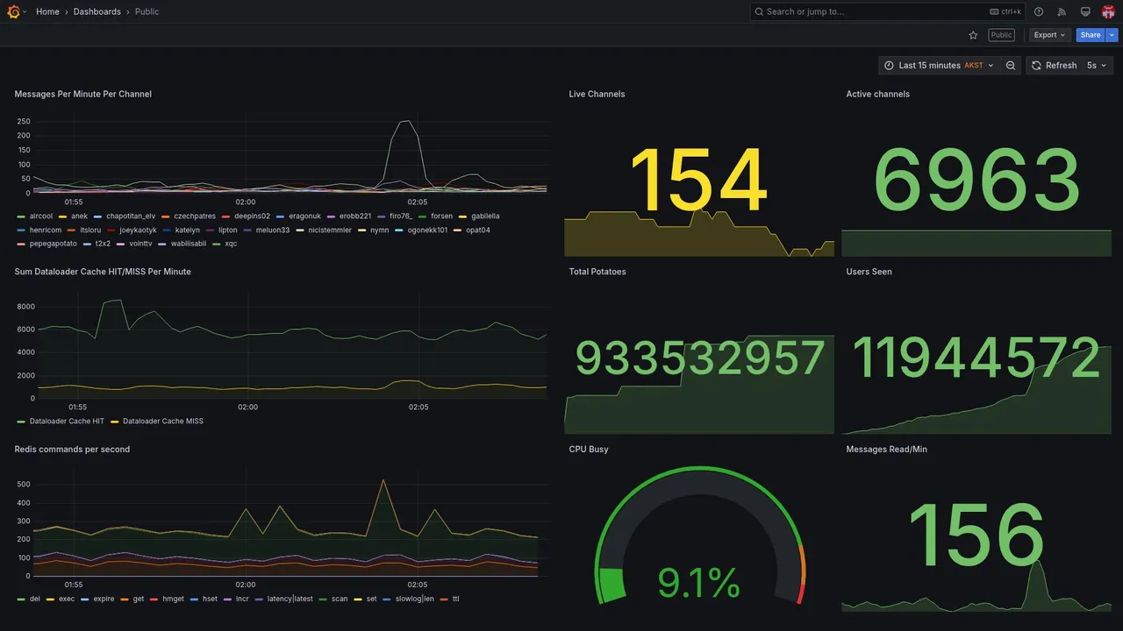The height and width of the screenshot is (631, 1123).
Task: Click the forsen green legend color swatch
Action: point(423,216)
